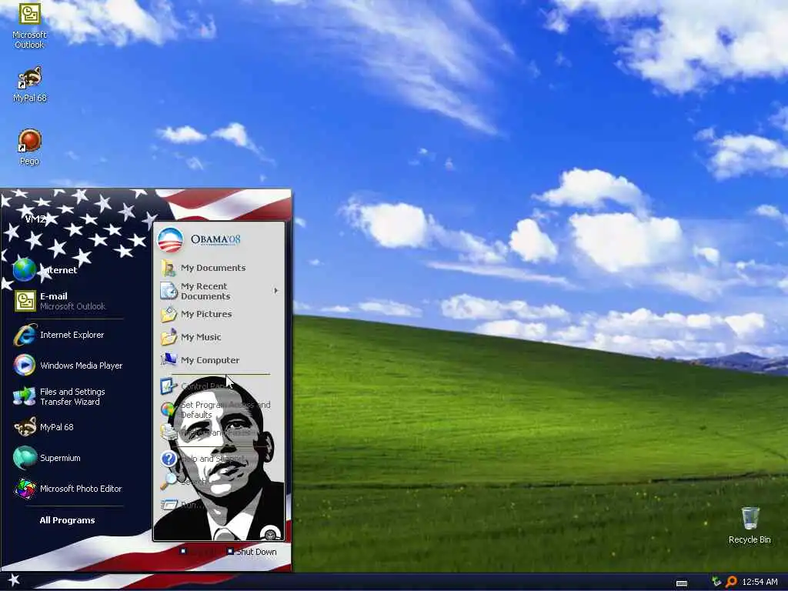
Task: Launch Supermium from the Start menu
Action: (47, 458)
